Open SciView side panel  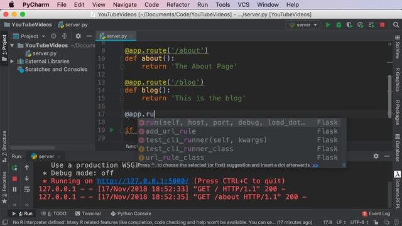point(398,48)
